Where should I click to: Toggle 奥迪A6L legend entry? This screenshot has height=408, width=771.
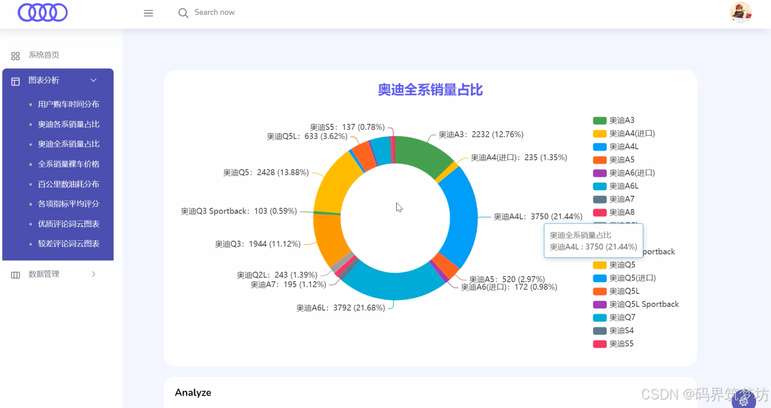tap(616, 186)
